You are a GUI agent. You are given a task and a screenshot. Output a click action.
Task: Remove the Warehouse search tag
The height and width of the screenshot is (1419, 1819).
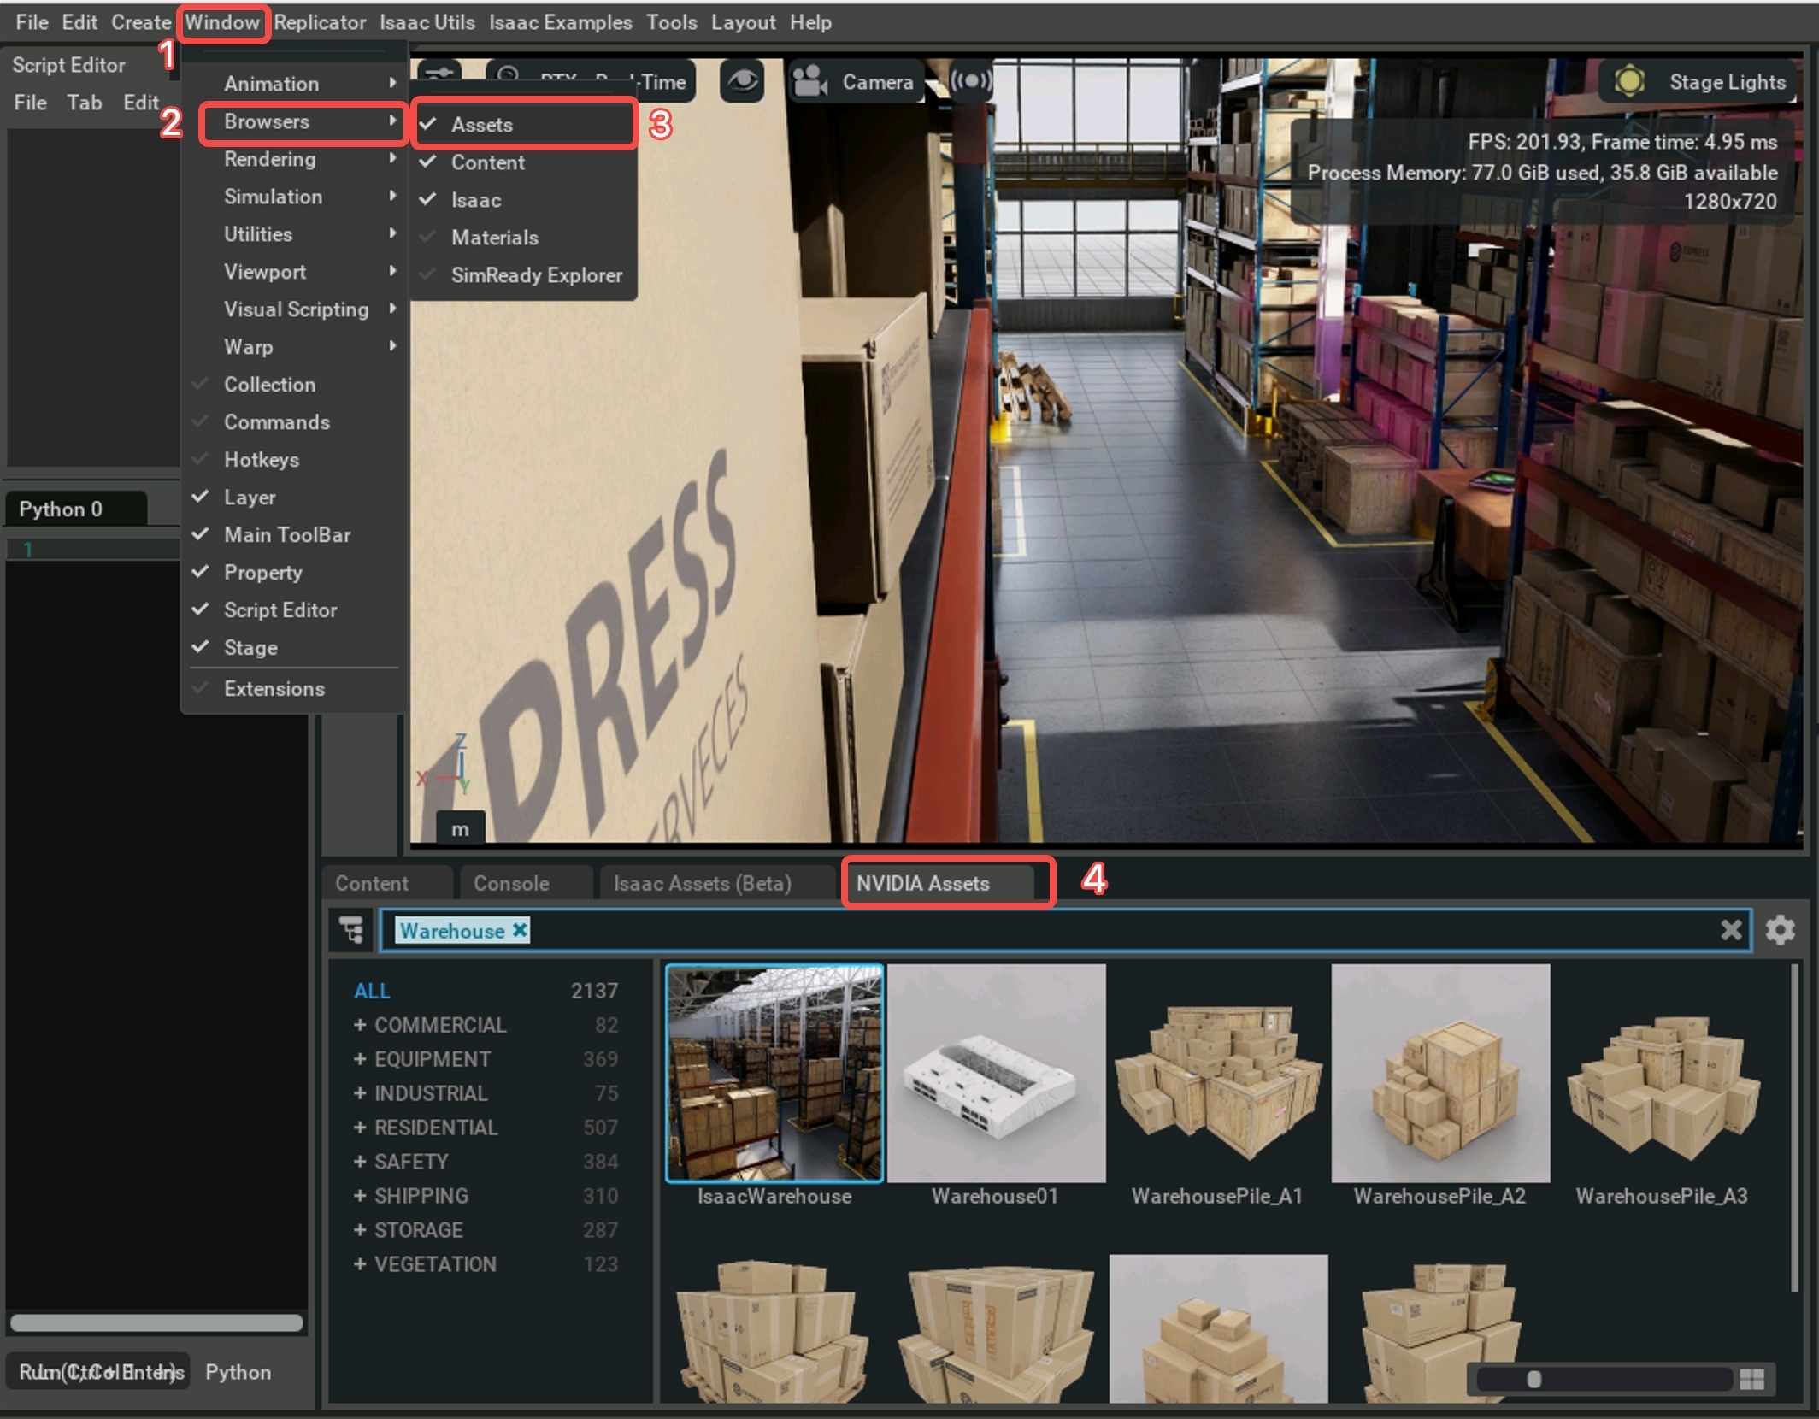pos(519,930)
